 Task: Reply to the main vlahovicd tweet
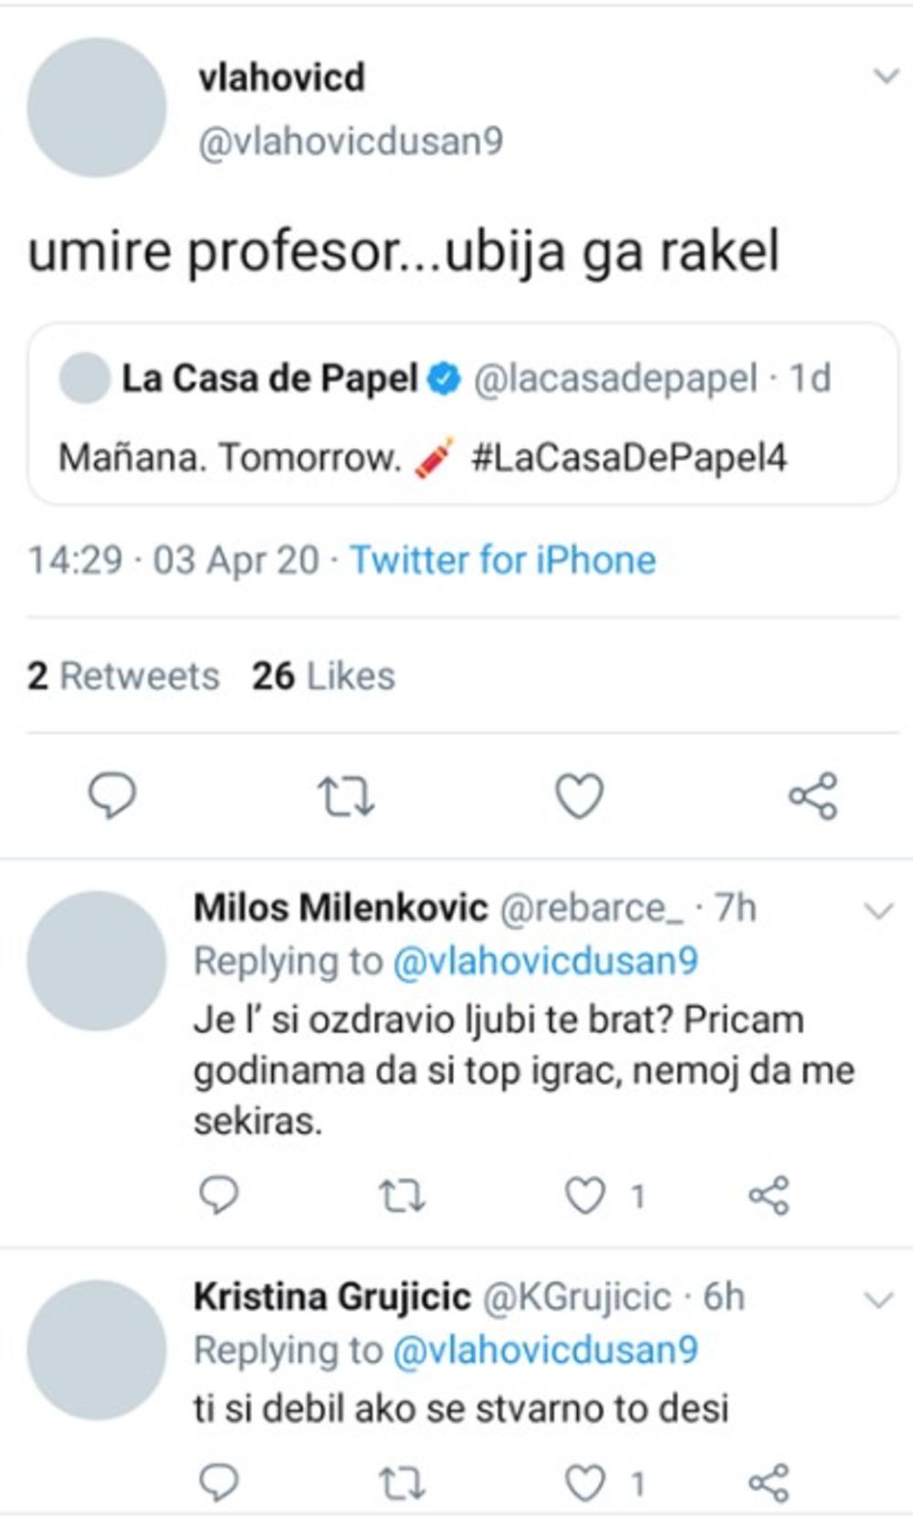[111, 796]
